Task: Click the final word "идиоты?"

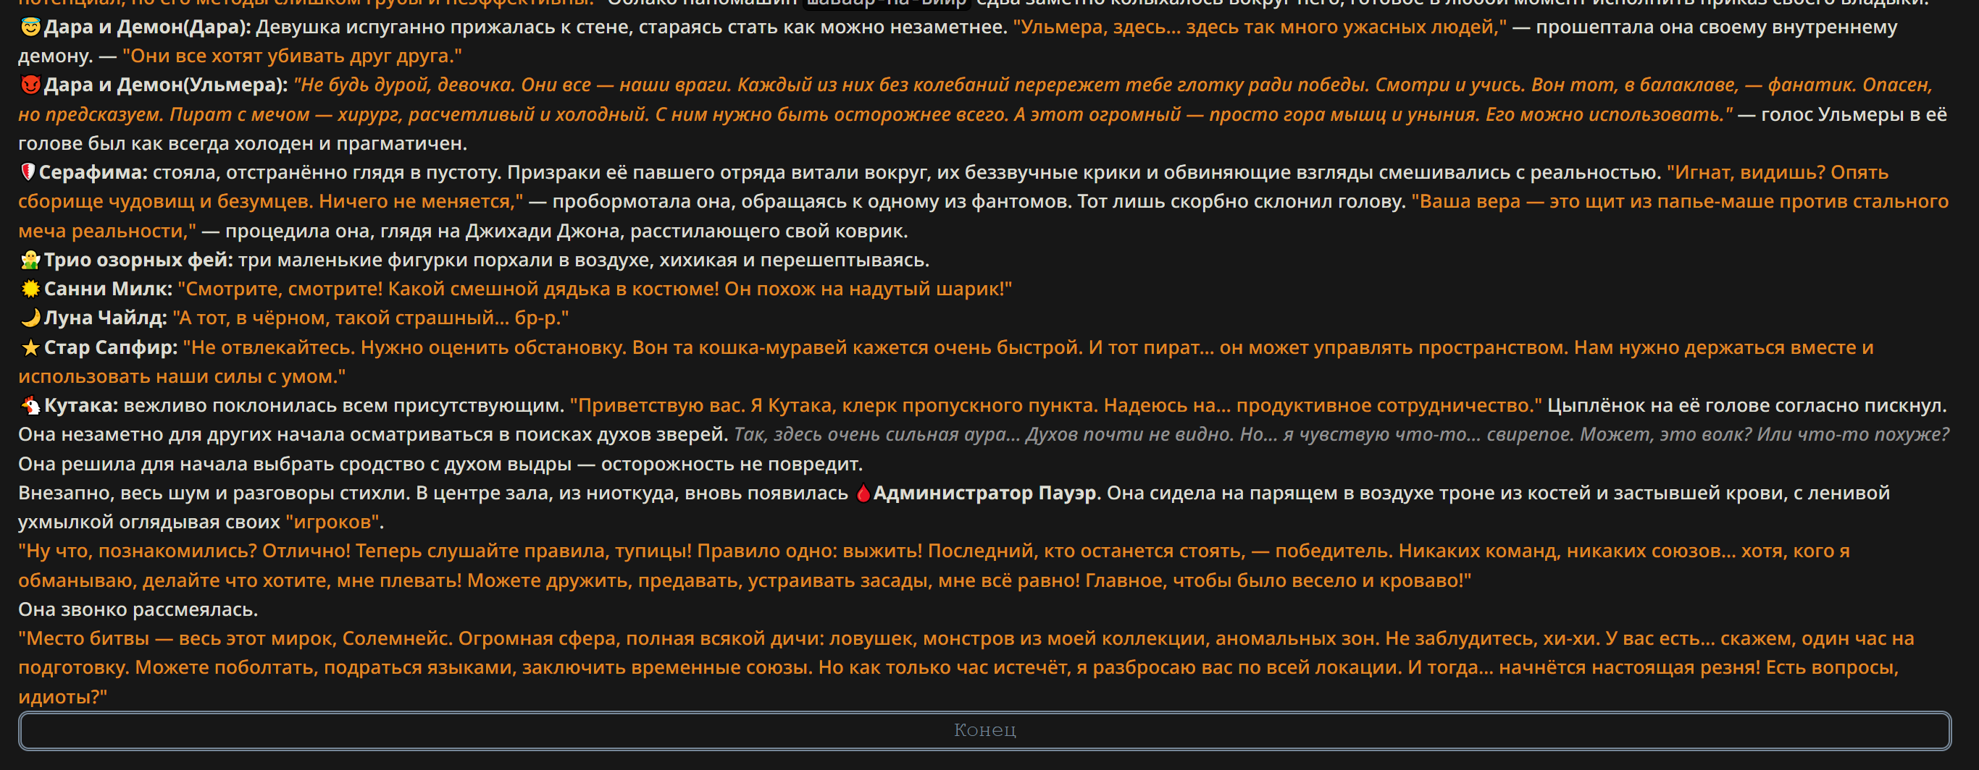Action: click(62, 697)
